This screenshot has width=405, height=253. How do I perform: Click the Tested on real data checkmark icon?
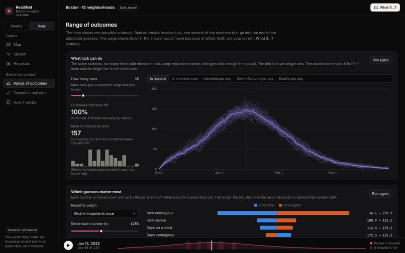(8, 93)
